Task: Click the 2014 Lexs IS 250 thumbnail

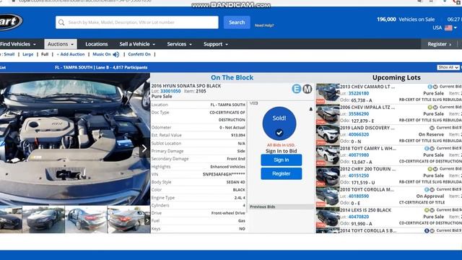Action: click(x=328, y=217)
